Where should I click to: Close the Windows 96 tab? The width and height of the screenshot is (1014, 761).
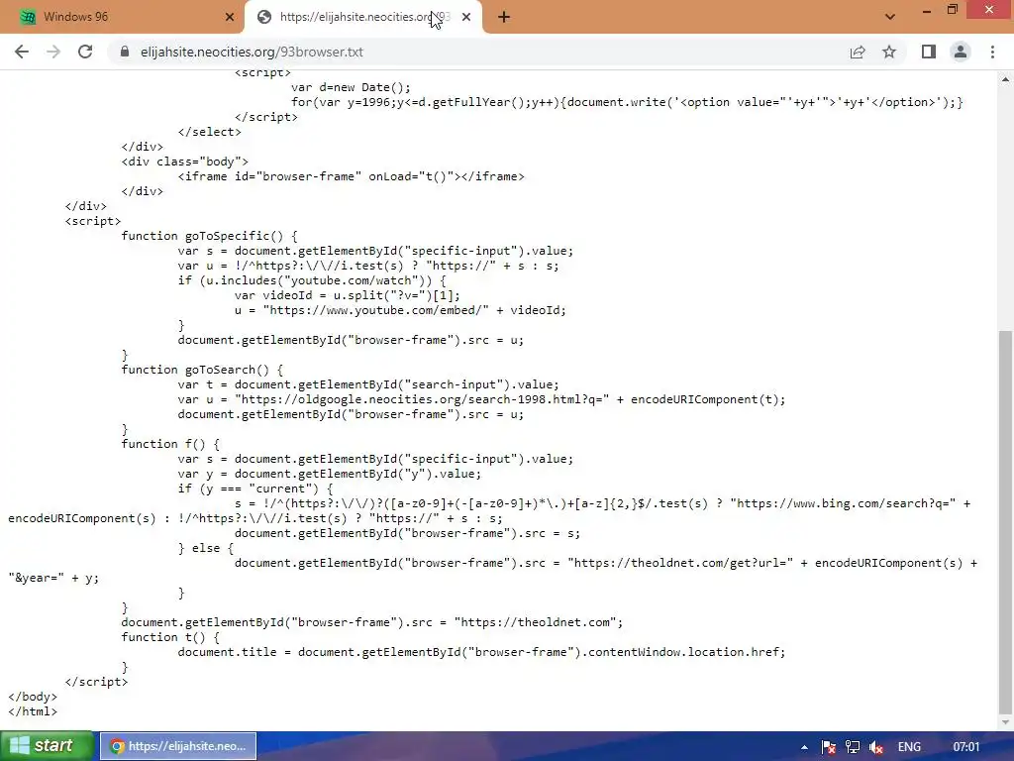(230, 17)
